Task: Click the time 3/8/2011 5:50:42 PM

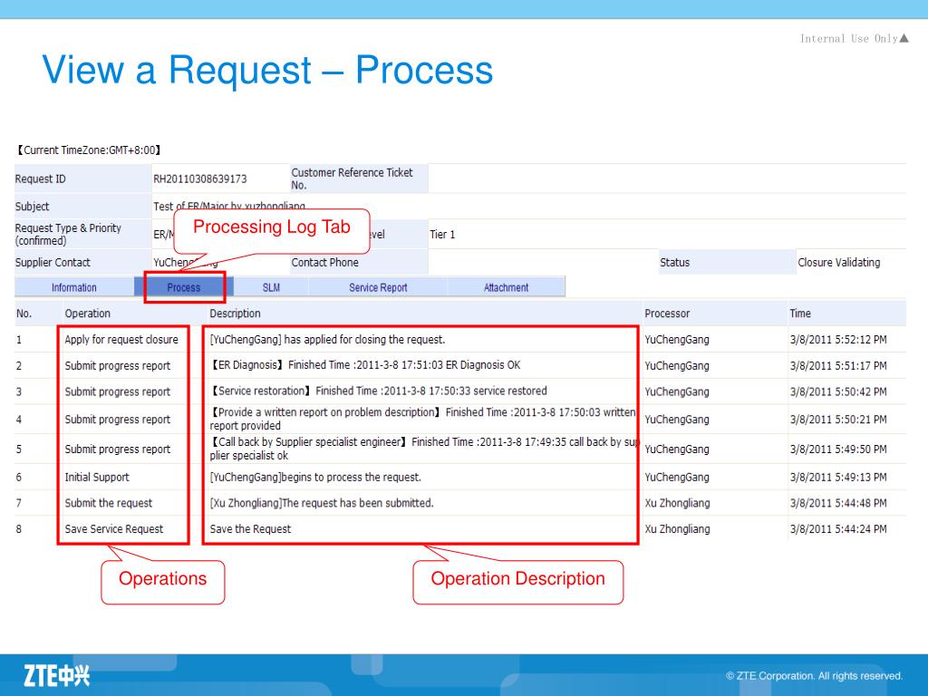Action: (838, 391)
